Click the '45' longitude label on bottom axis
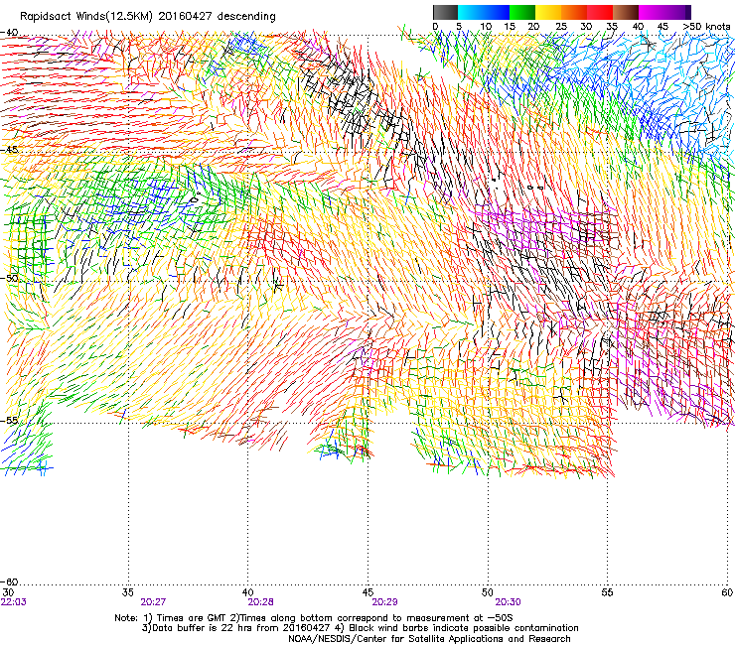Image resolution: width=735 pixels, height=645 pixels. pos(367,592)
